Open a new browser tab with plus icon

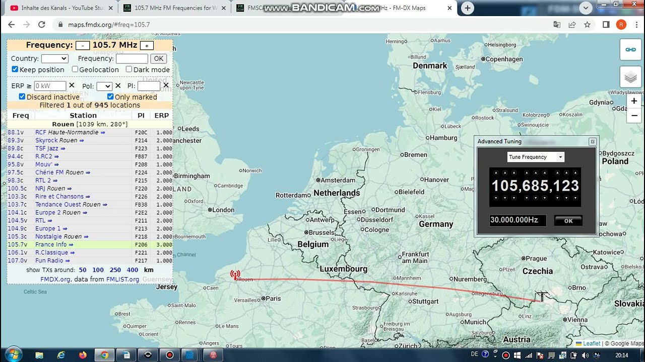(x=468, y=8)
